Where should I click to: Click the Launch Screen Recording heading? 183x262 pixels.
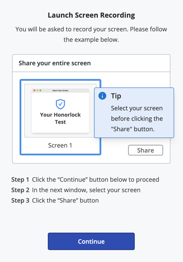[91, 15]
